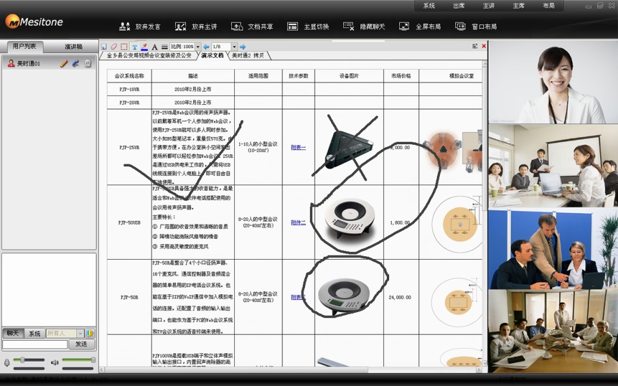The width and height of the screenshot is (618, 386).
Task: Open the line thickness tool
Action: (164, 46)
